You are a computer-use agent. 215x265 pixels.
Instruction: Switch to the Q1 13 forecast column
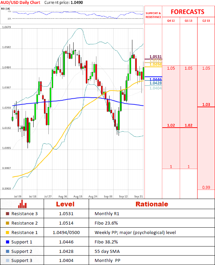(x=188, y=21)
